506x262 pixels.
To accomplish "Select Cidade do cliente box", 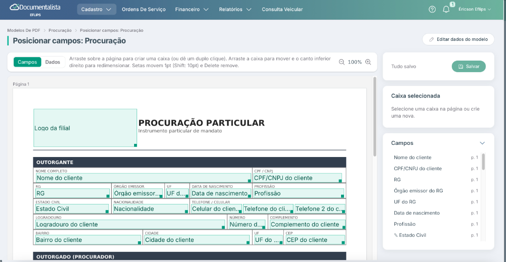I will click(x=197, y=240).
